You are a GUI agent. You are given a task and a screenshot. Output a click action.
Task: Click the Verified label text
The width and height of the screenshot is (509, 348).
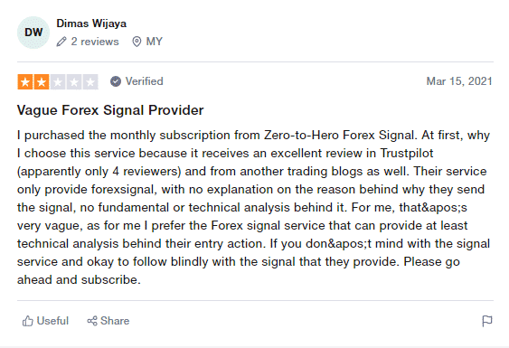tap(144, 81)
